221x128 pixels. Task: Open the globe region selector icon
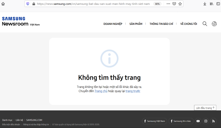(214, 24)
